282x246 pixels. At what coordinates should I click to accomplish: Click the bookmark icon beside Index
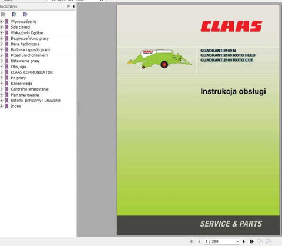(x=6, y=106)
